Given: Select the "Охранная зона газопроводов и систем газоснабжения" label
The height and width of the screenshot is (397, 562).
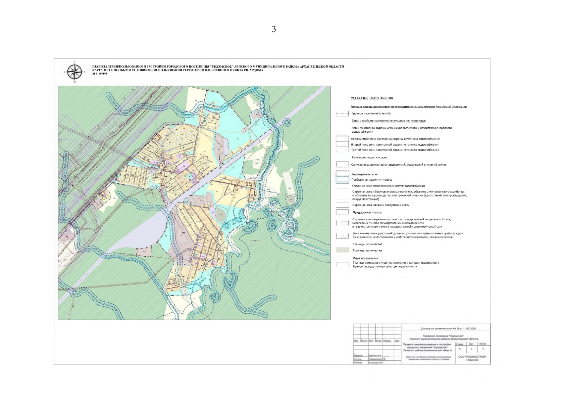Looking at the screenshot, I should coord(389,186).
